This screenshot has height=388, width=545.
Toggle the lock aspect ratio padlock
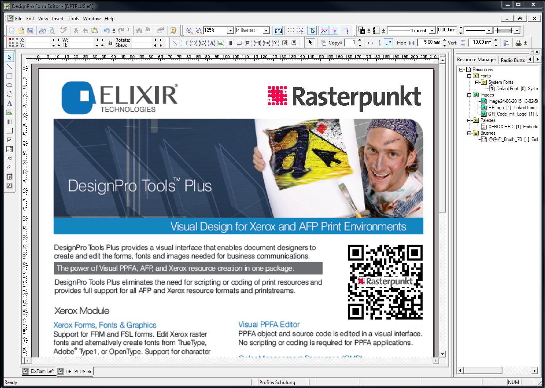pos(110,43)
